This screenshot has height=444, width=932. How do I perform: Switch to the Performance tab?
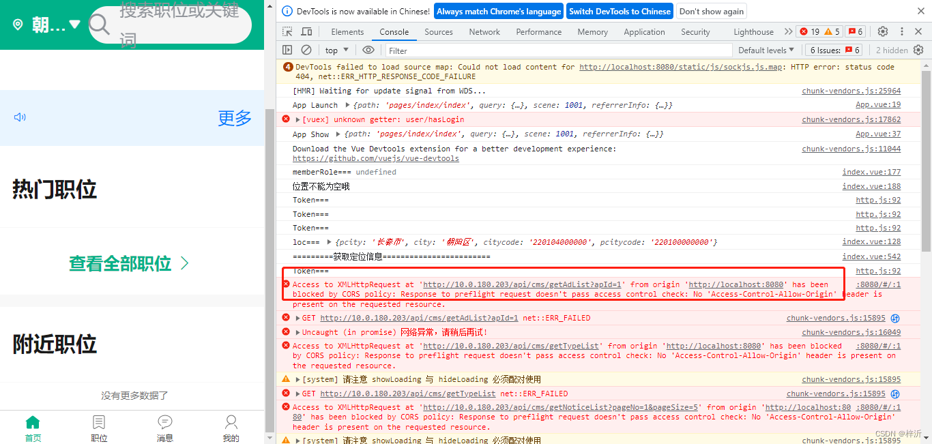(x=539, y=32)
